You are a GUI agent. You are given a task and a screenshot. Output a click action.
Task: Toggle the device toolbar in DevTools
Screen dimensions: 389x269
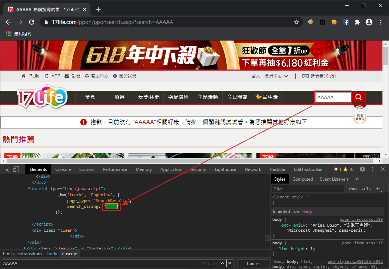[16, 169]
